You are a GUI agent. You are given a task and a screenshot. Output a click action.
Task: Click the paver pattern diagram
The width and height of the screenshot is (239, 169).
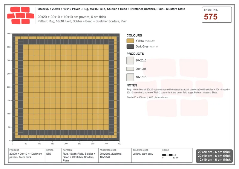click(x=66, y=87)
